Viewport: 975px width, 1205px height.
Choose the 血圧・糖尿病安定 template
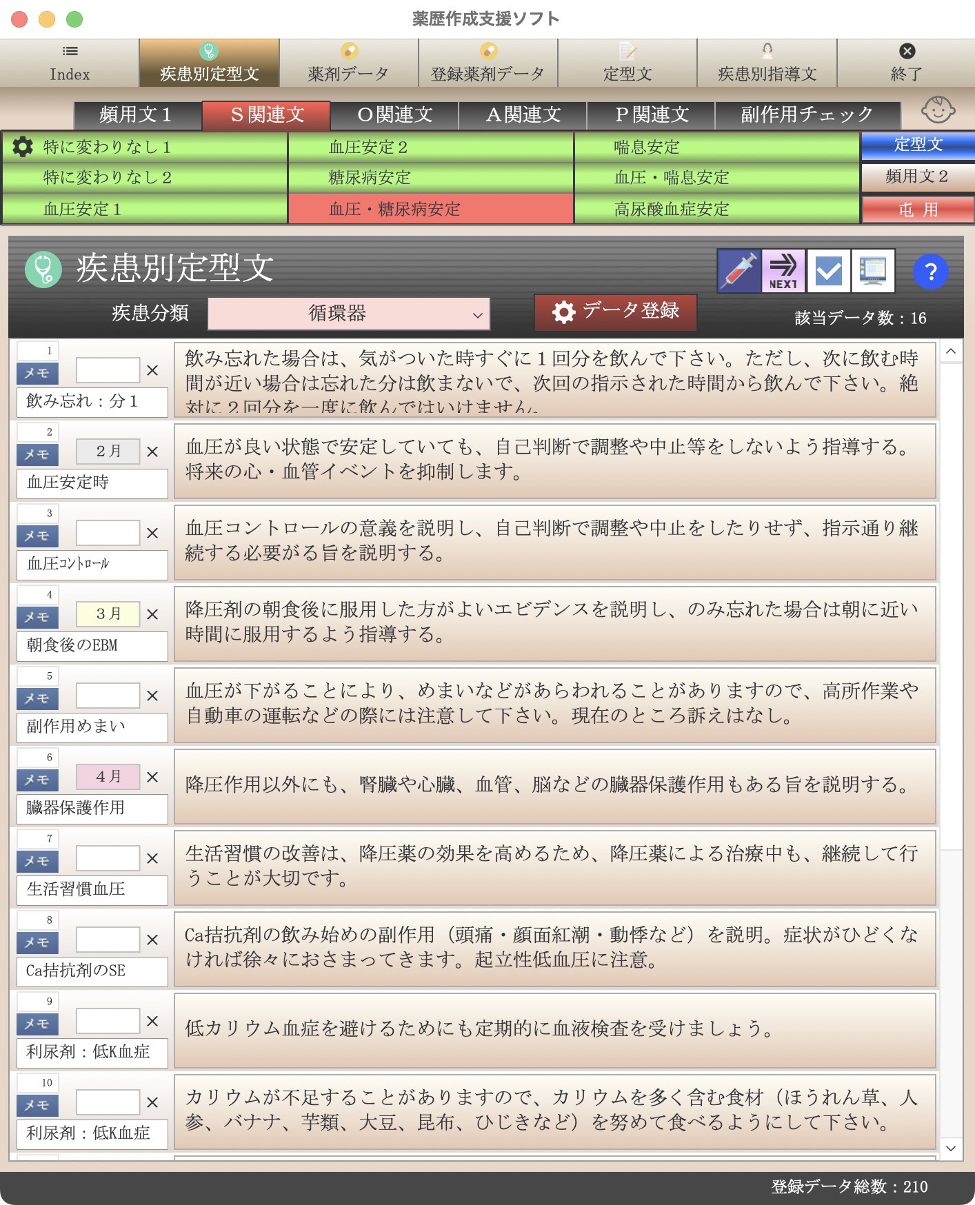click(x=431, y=209)
